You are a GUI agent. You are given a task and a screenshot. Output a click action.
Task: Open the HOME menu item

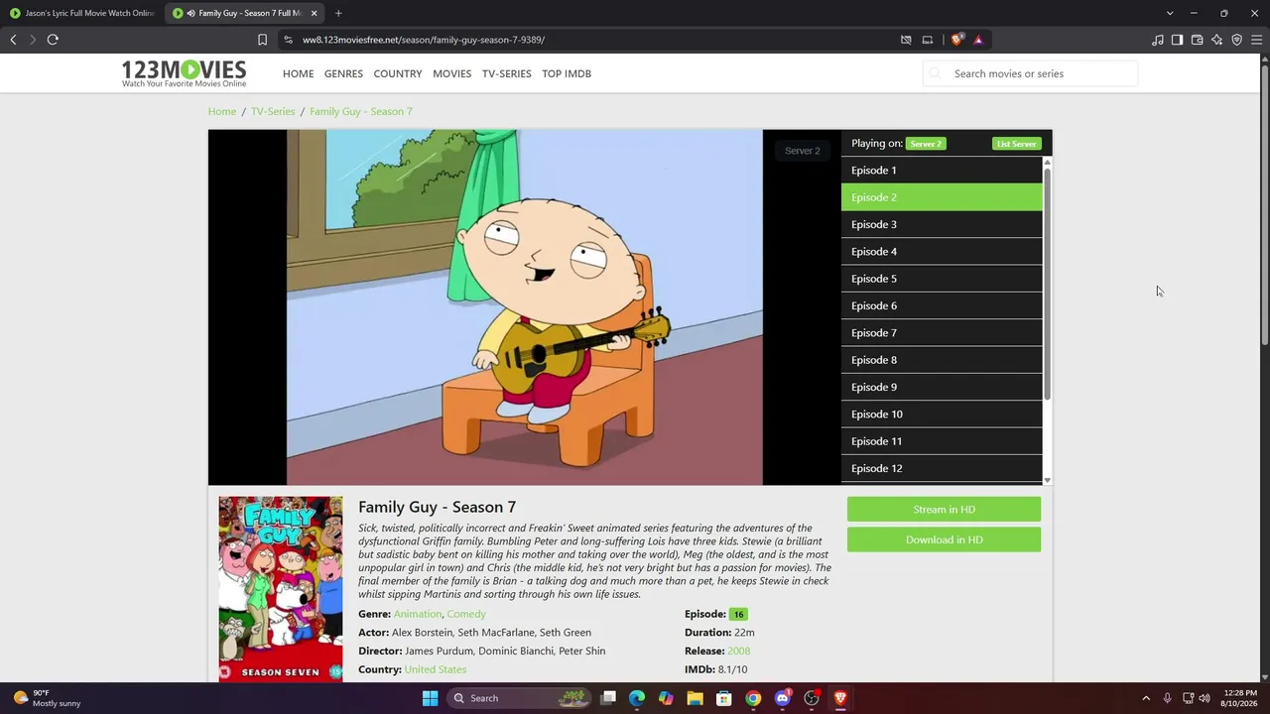(298, 73)
